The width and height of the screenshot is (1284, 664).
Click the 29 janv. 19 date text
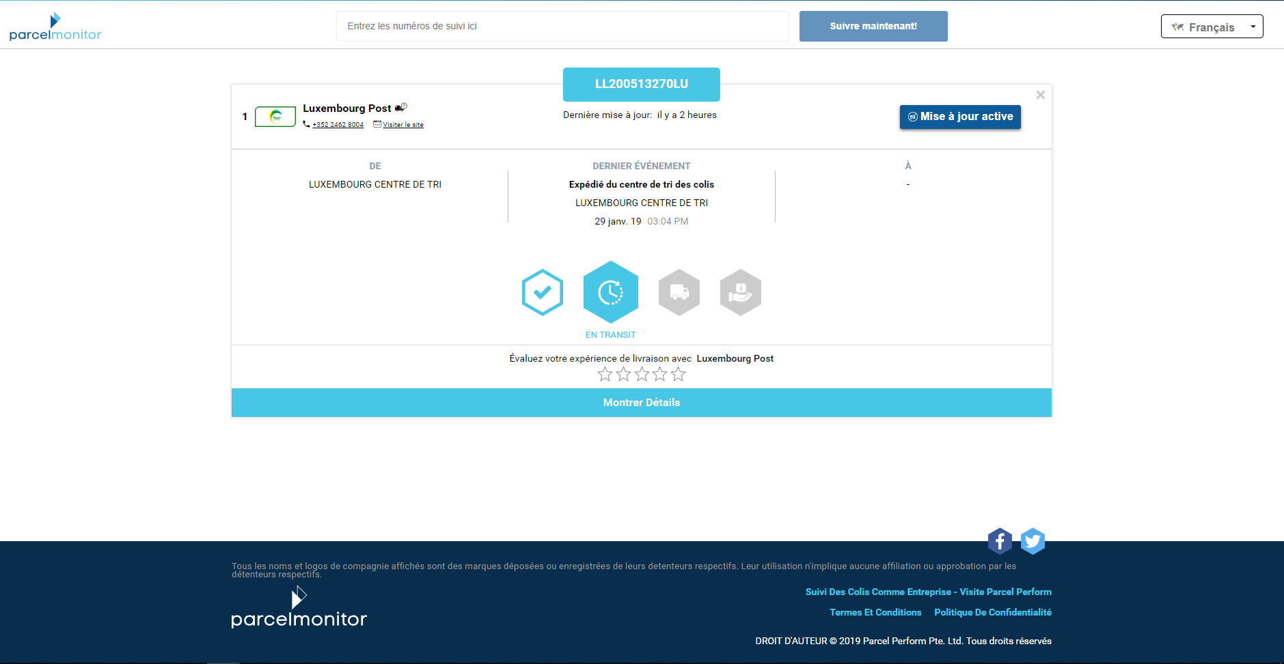(618, 221)
